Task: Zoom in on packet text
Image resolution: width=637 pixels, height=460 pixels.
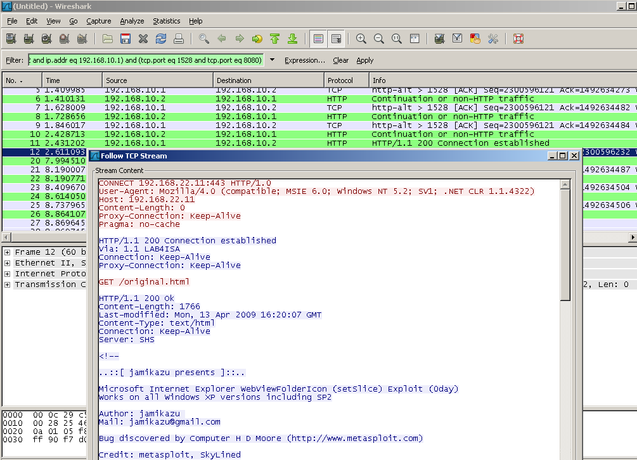Action: point(361,39)
